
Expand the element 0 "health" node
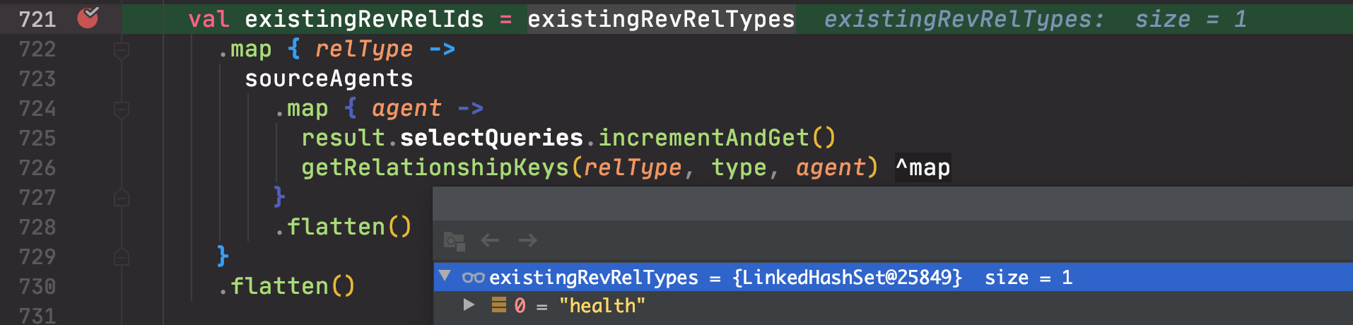click(x=469, y=305)
